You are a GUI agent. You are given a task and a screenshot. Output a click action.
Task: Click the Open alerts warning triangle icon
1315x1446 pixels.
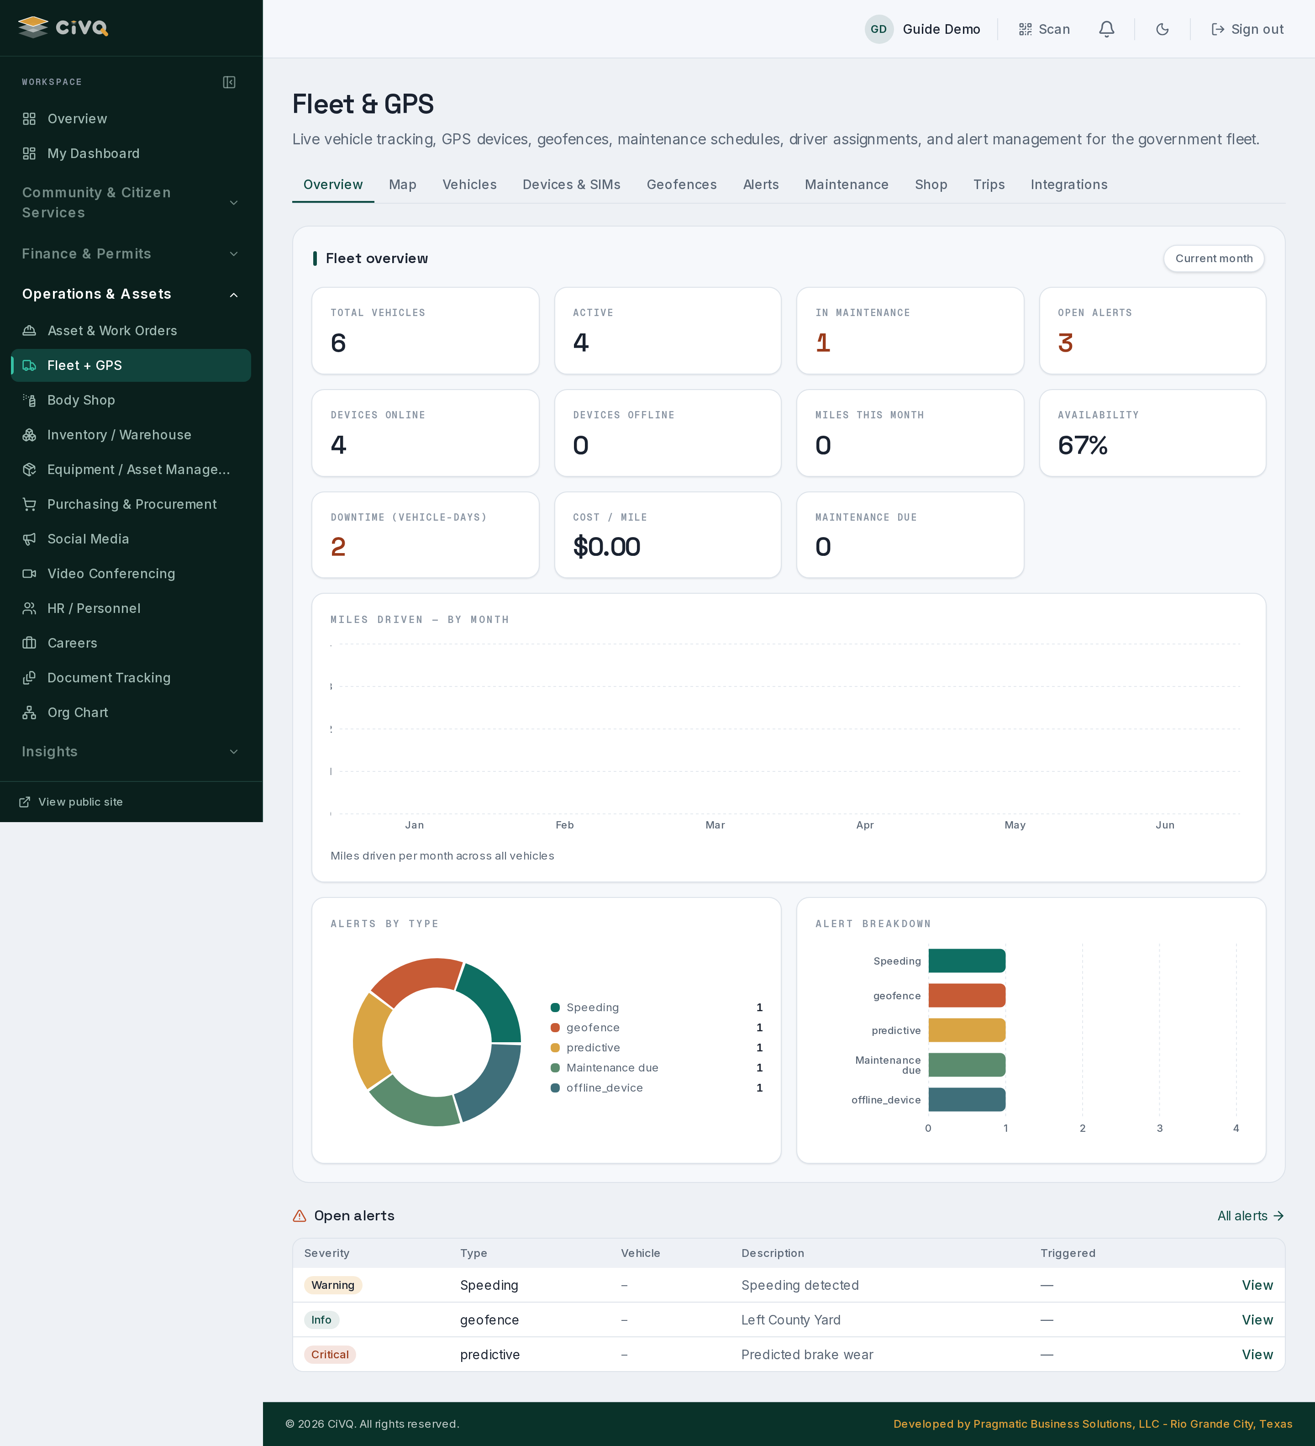(x=300, y=1216)
